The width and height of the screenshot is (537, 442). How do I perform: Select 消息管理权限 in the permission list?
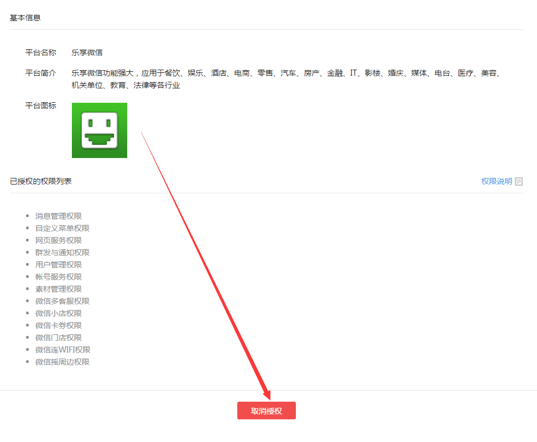coord(58,216)
